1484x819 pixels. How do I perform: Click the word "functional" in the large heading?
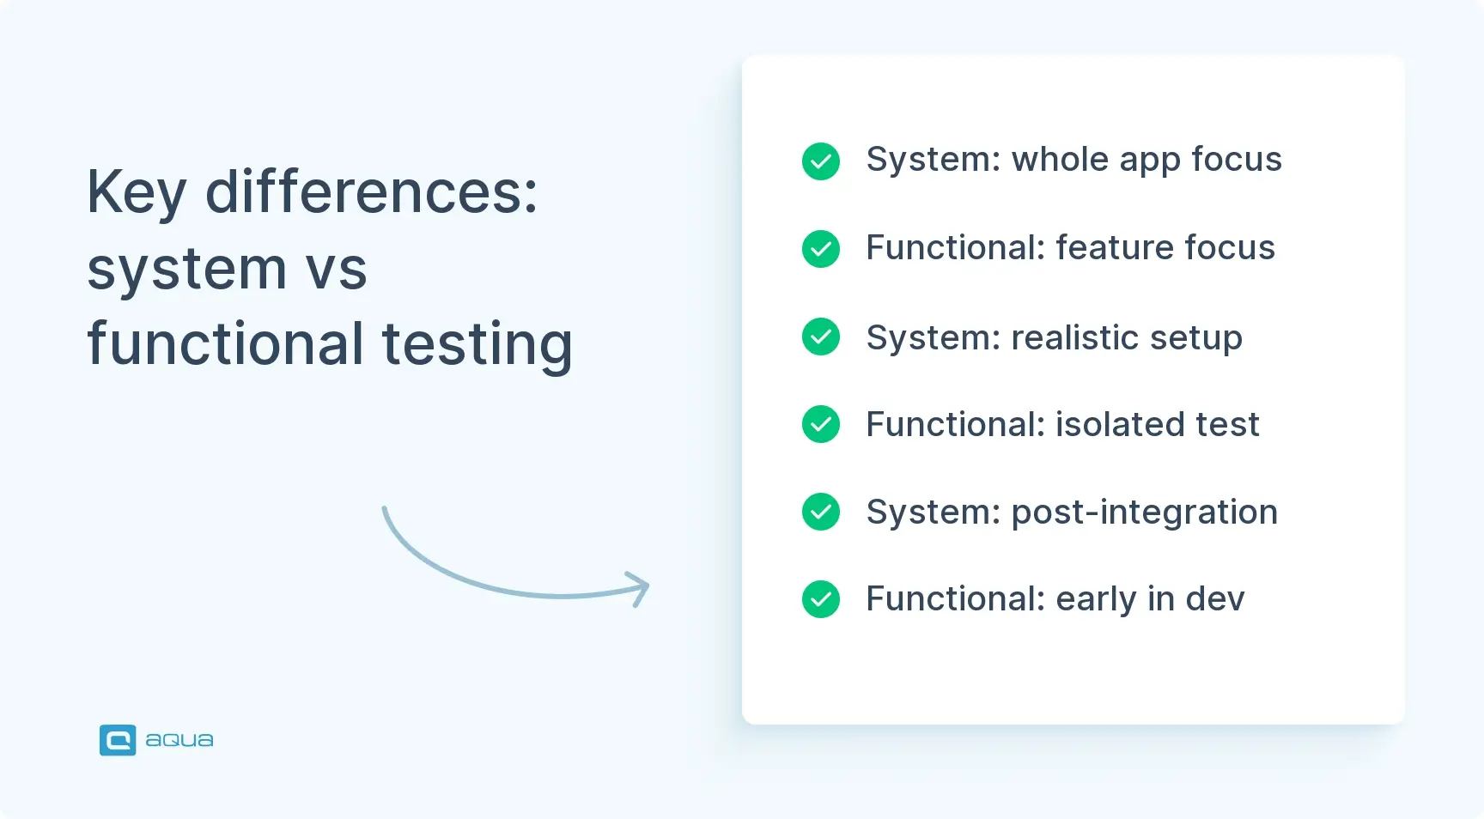coord(226,343)
